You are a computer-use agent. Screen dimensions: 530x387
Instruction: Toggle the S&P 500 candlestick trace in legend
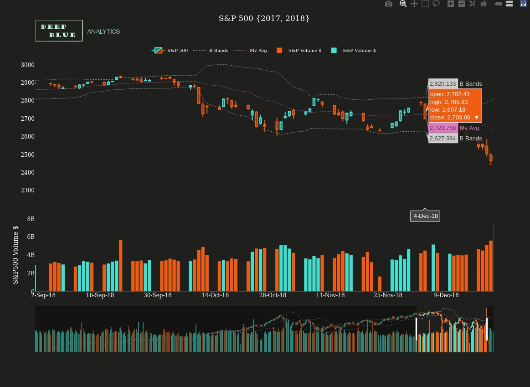tap(170, 50)
